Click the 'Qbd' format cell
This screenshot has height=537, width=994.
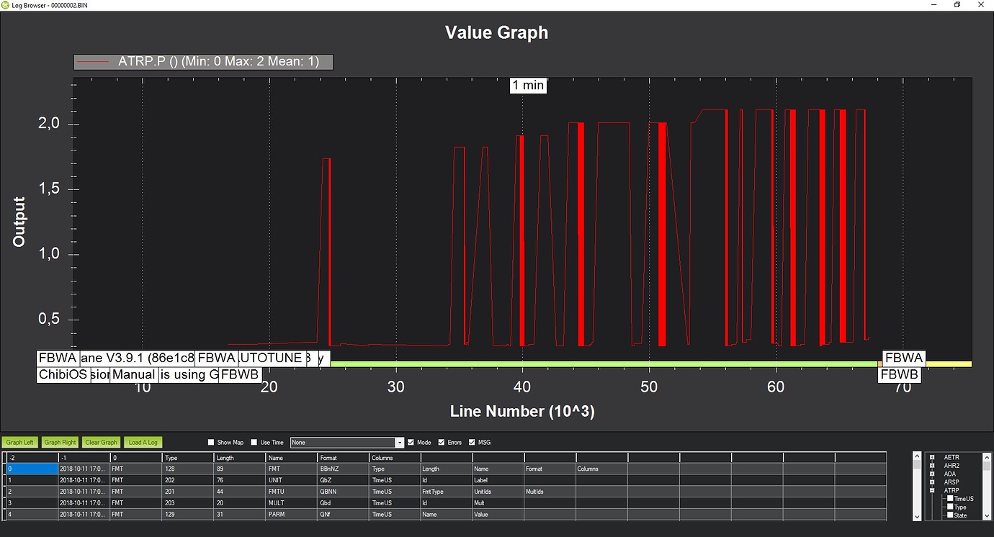(343, 503)
